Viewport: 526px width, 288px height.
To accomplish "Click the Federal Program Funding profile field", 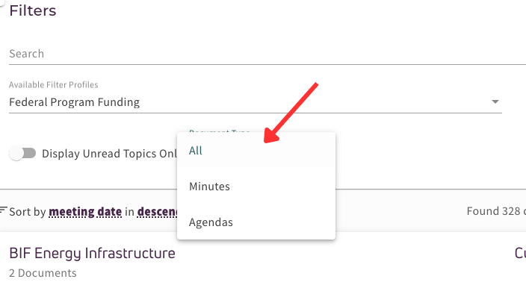I will click(256, 102).
